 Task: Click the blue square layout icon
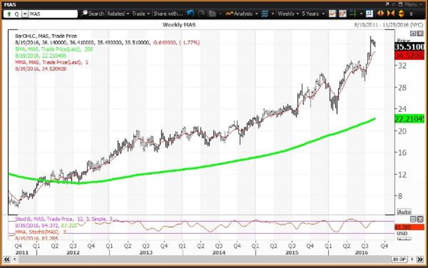pyautogui.click(x=369, y=14)
